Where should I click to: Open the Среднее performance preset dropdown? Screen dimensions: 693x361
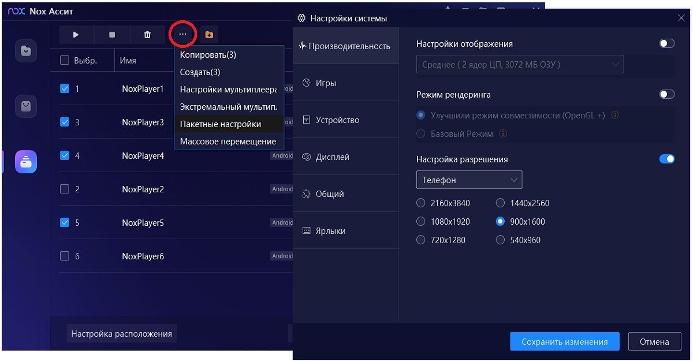520,64
